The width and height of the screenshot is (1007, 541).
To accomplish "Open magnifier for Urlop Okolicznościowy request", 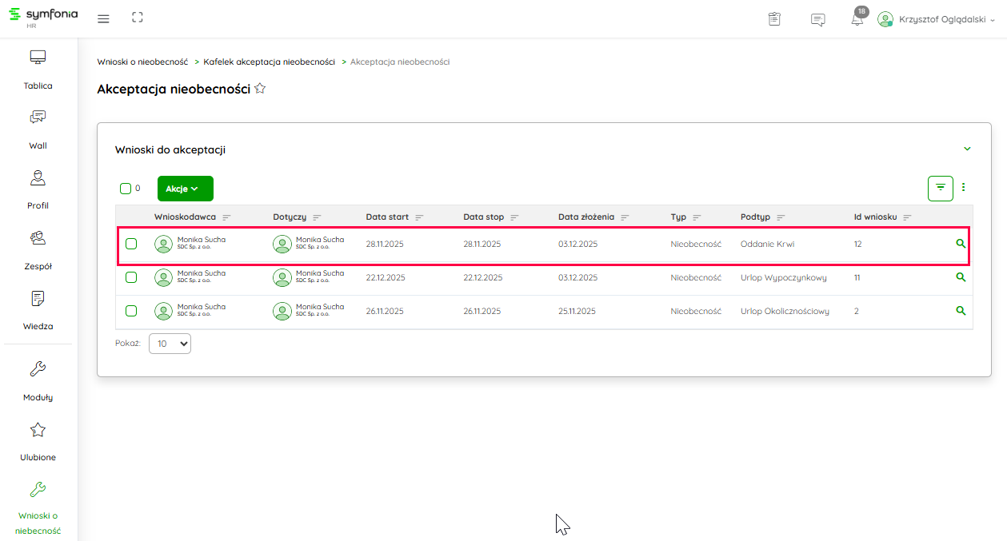I will pyautogui.click(x=961, y=311).
